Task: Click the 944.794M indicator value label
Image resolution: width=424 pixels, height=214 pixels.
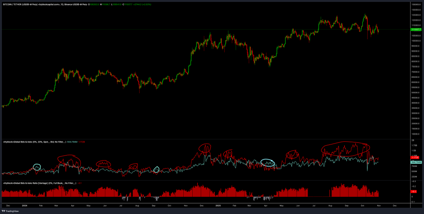Action: pos(416,162)
